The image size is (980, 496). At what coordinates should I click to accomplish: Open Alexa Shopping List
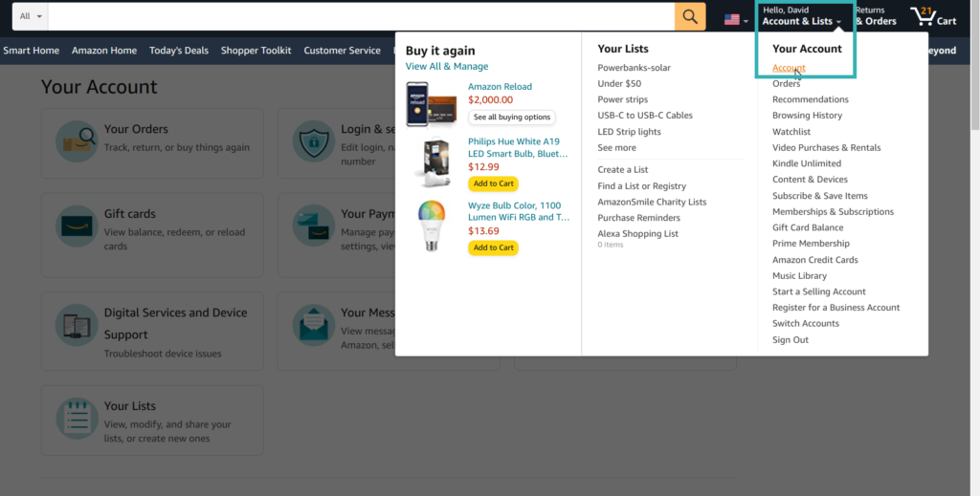click(637, 233)
